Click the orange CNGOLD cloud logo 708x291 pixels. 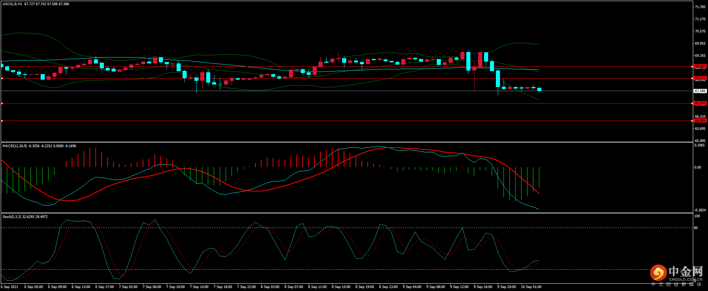pyautogui.click(x=658, y=273)
